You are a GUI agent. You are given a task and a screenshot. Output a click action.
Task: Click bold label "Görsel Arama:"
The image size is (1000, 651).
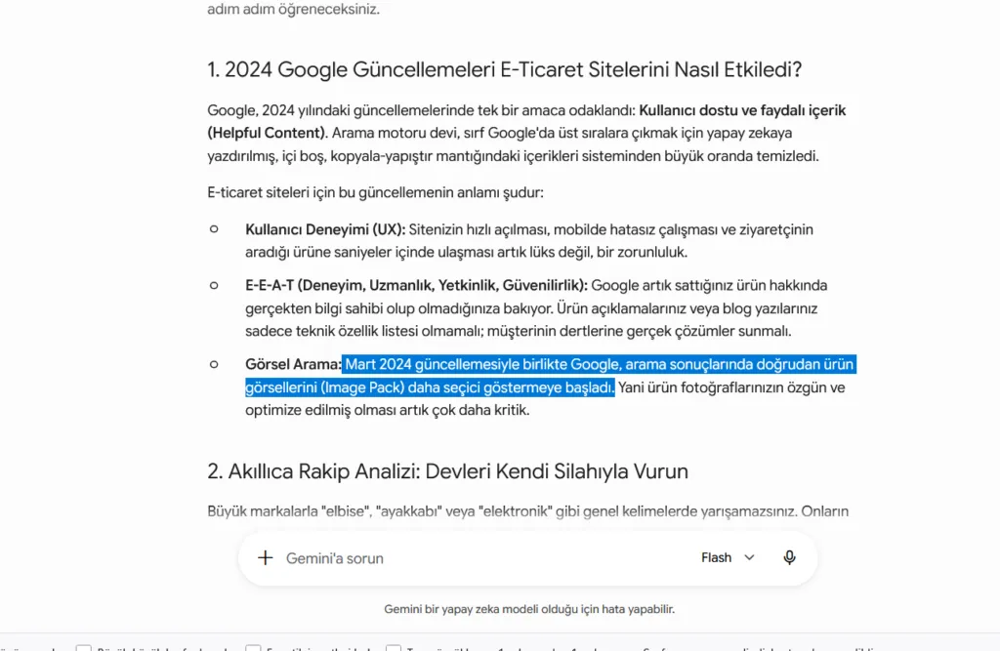pyautogui.click(x=293, y=364)
